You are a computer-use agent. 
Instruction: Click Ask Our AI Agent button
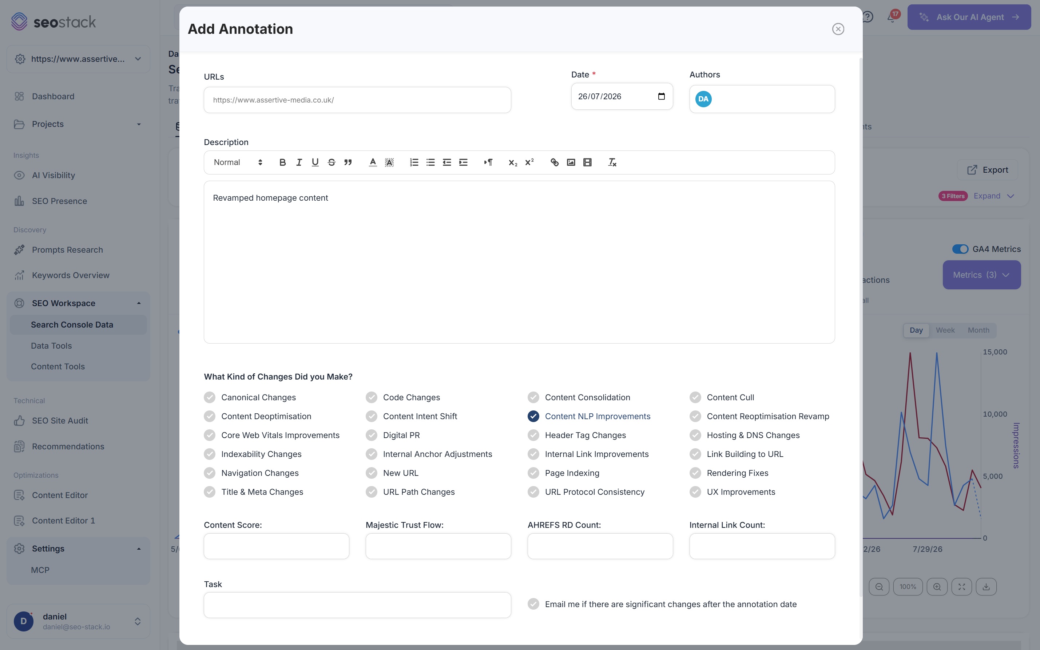point(969,17)
